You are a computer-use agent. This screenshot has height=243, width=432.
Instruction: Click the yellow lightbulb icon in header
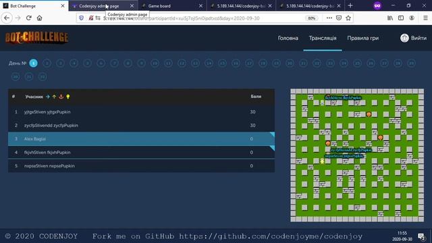pyautogui.click(x=67, y=97)
